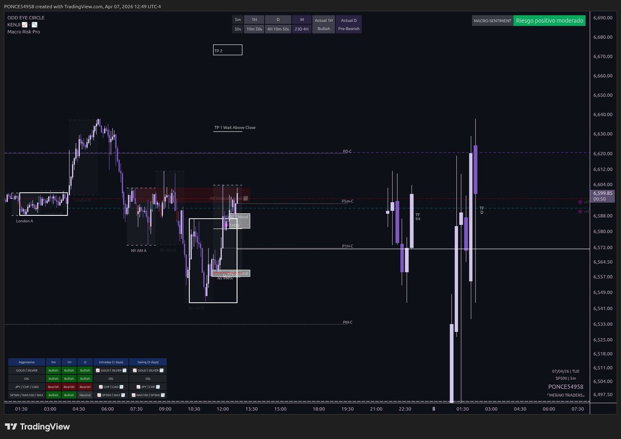Click chart-down icon after NAS100 | SP500
Image resolution: width=621 pixels, height=439 pixels.
(x=162, y=395)
